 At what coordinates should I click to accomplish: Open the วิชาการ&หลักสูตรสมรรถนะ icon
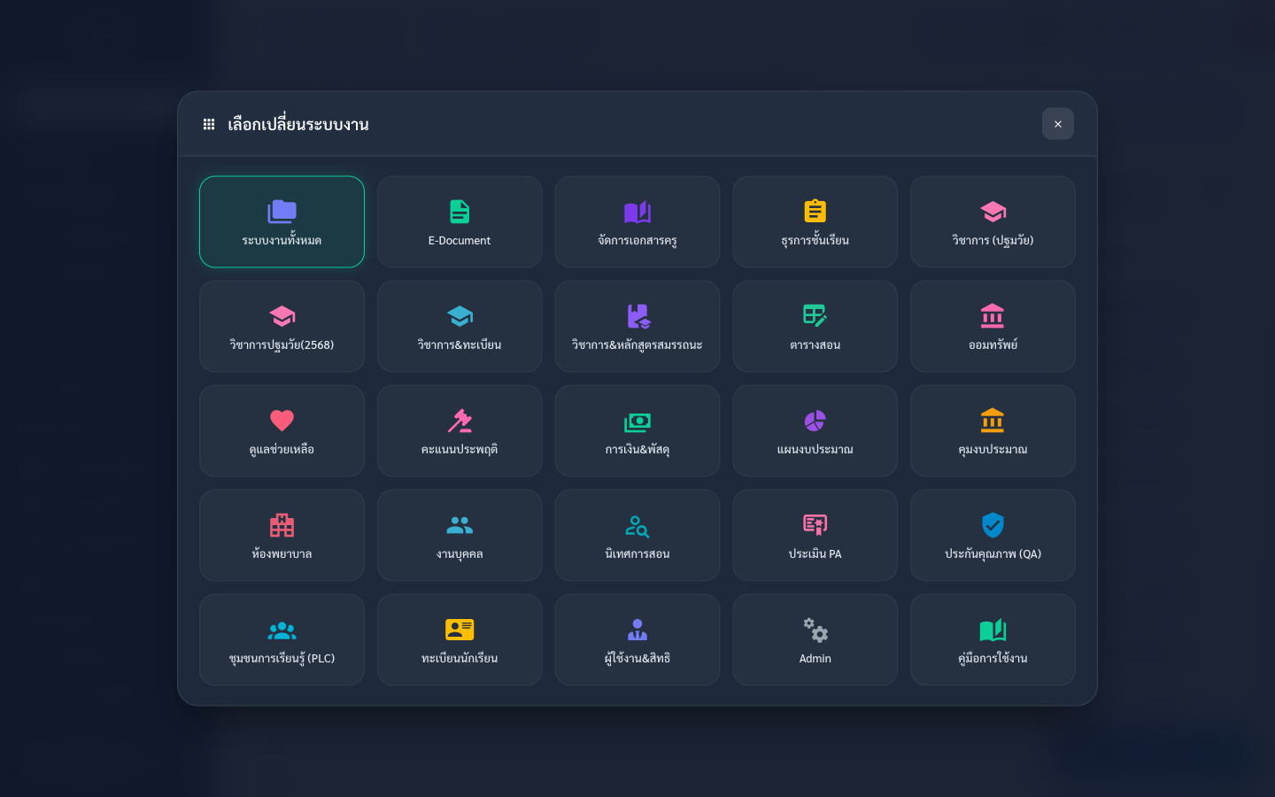(637, 316)
